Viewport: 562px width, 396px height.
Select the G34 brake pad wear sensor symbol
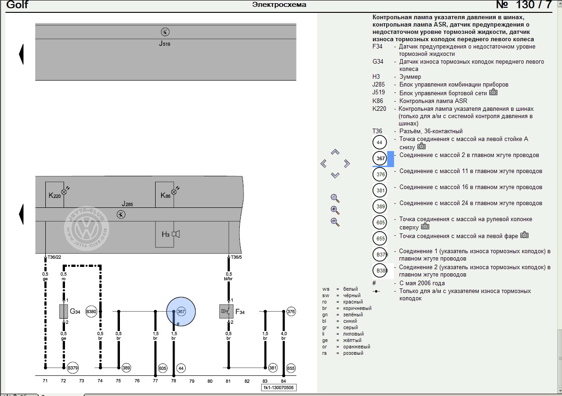(64, 311)
